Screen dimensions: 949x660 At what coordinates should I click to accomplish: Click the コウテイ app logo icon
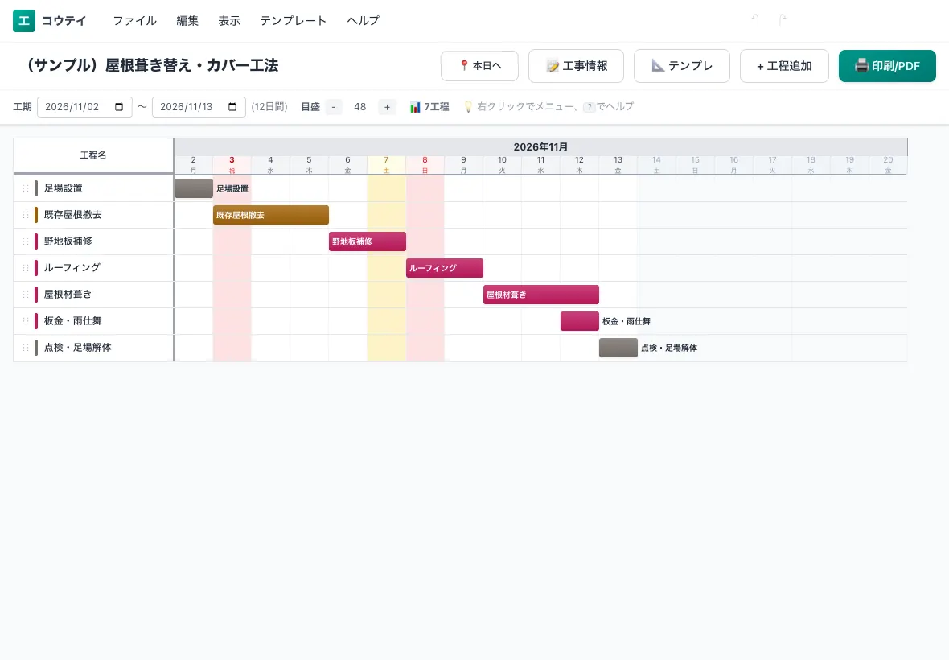[x=24, y=21]
